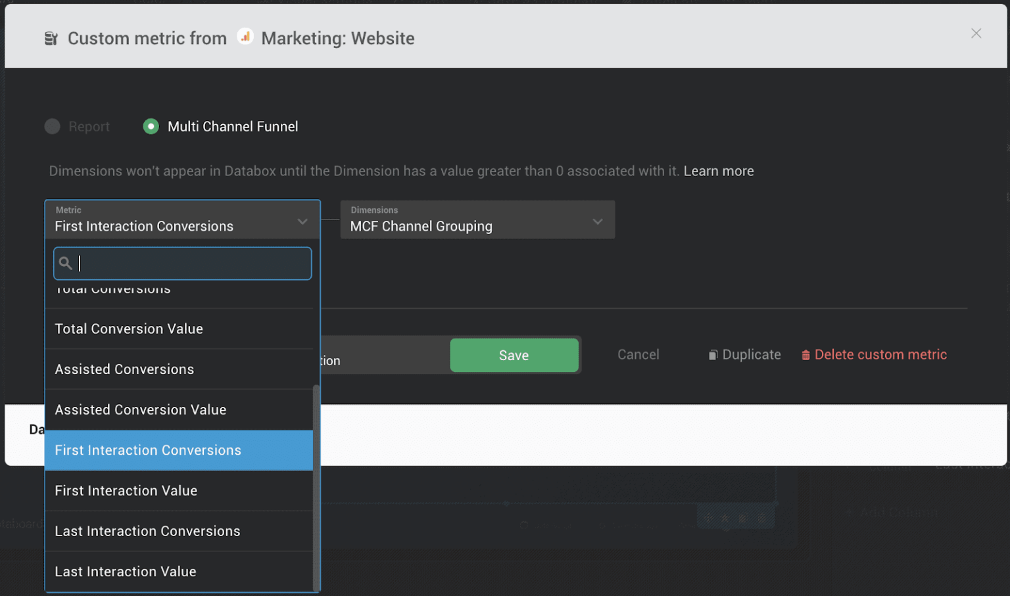Viewport: 1010px width, 596px height.
Task: Click the clipboard icon beside Duplicate
Action: [713, 354]
